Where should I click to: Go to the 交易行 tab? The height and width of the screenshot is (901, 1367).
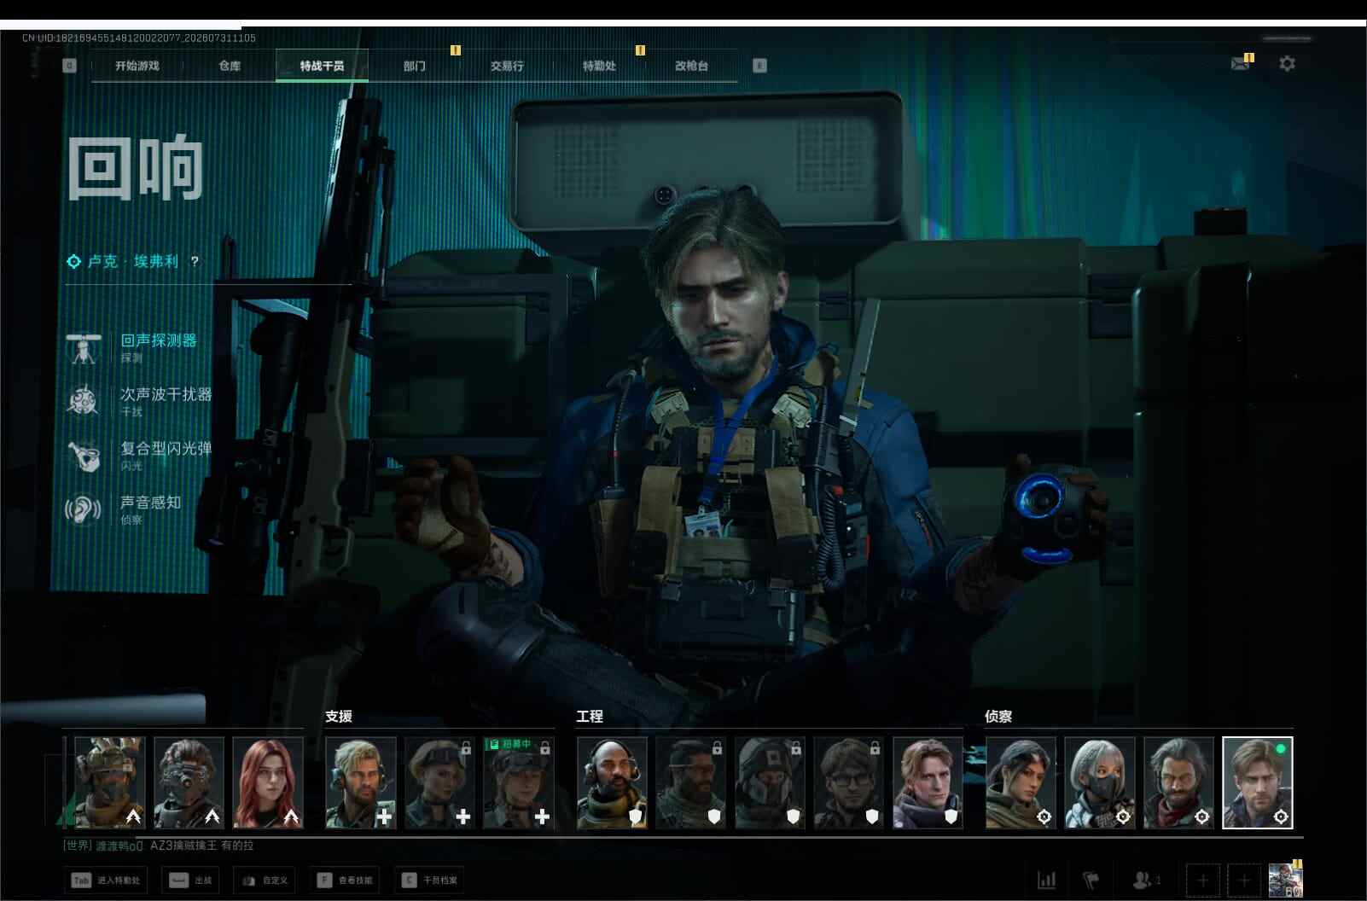507,66
